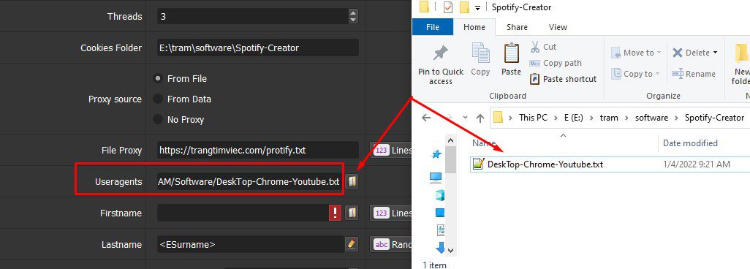This screenshot has height=269, width=750.
Task: Click Rename in Organize group
Action: [694, 74]
